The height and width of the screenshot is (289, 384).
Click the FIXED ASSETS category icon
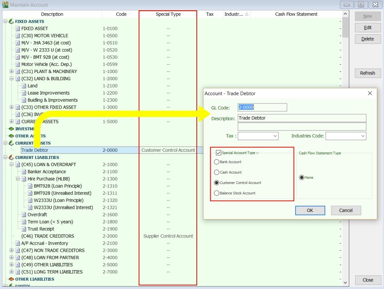12,22
